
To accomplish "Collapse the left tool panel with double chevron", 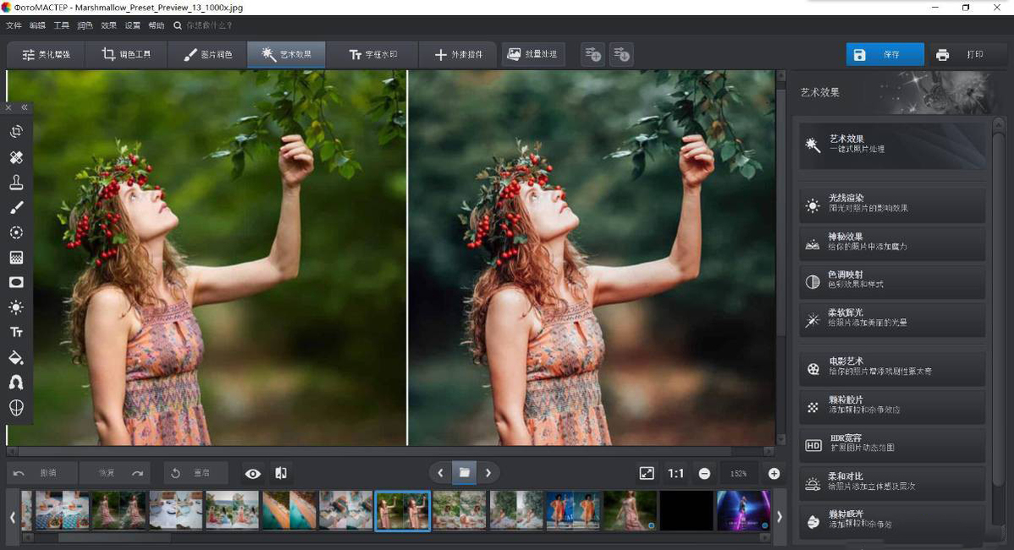I will pos(25,107).
